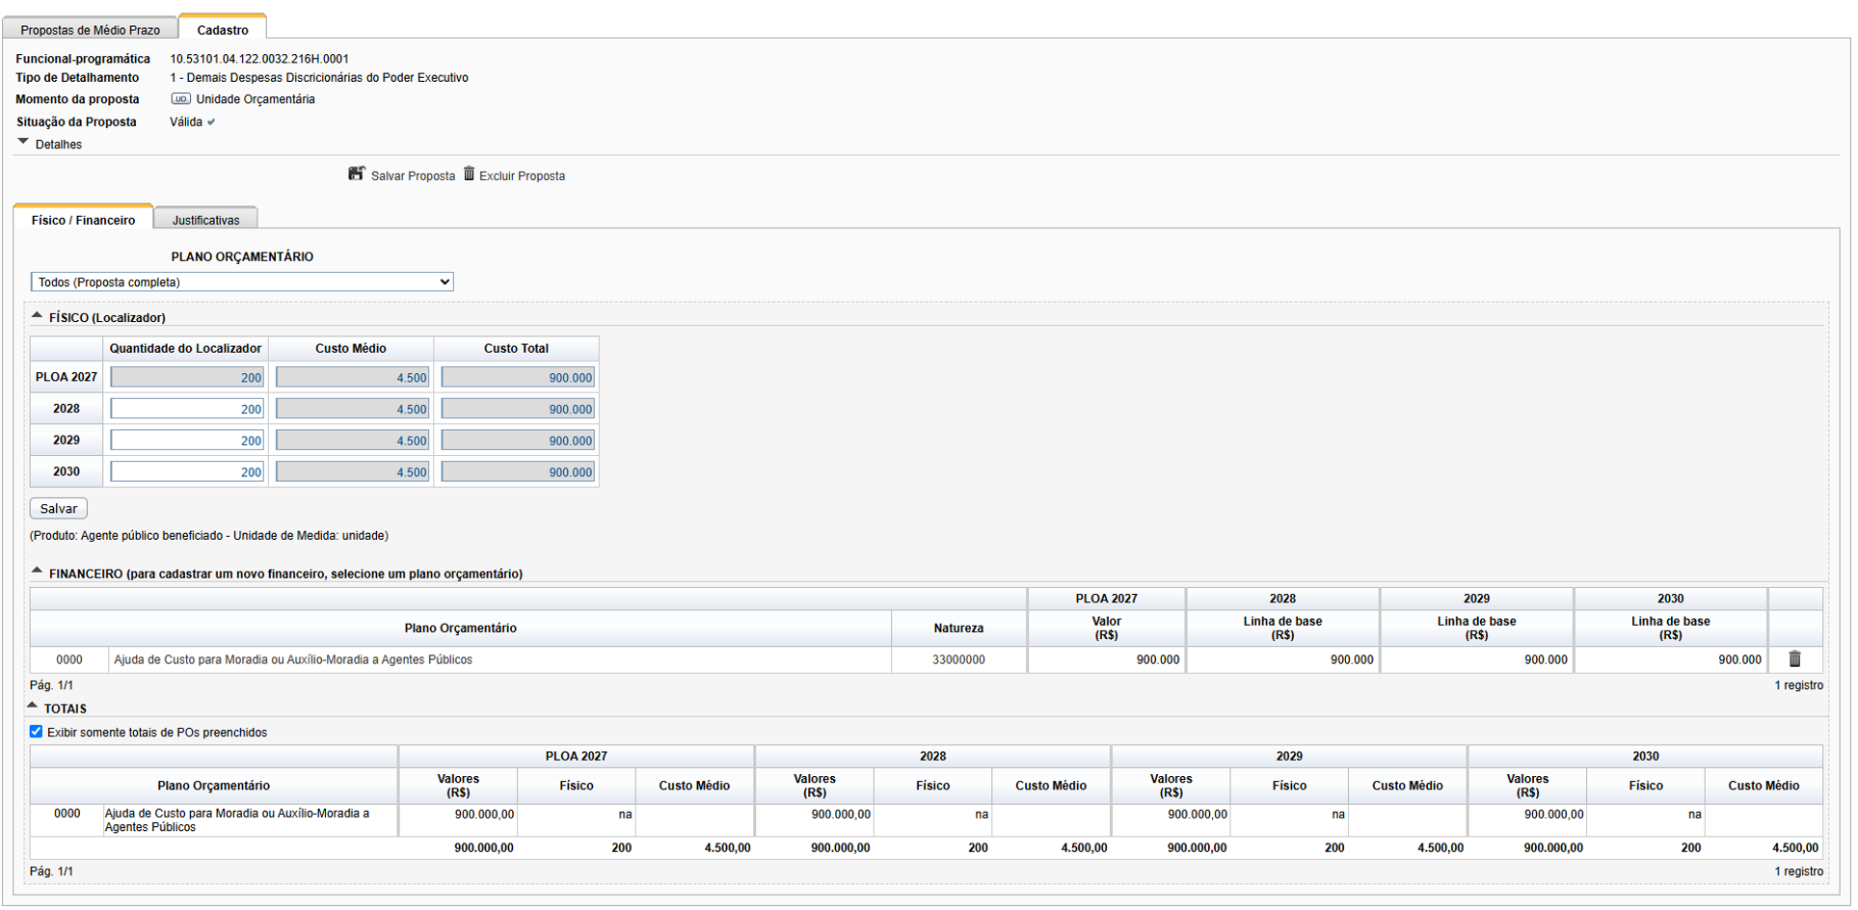Click the 2028 Custo Total field
Viewport: 1858px width, 910px height.
tap(518, 409)
